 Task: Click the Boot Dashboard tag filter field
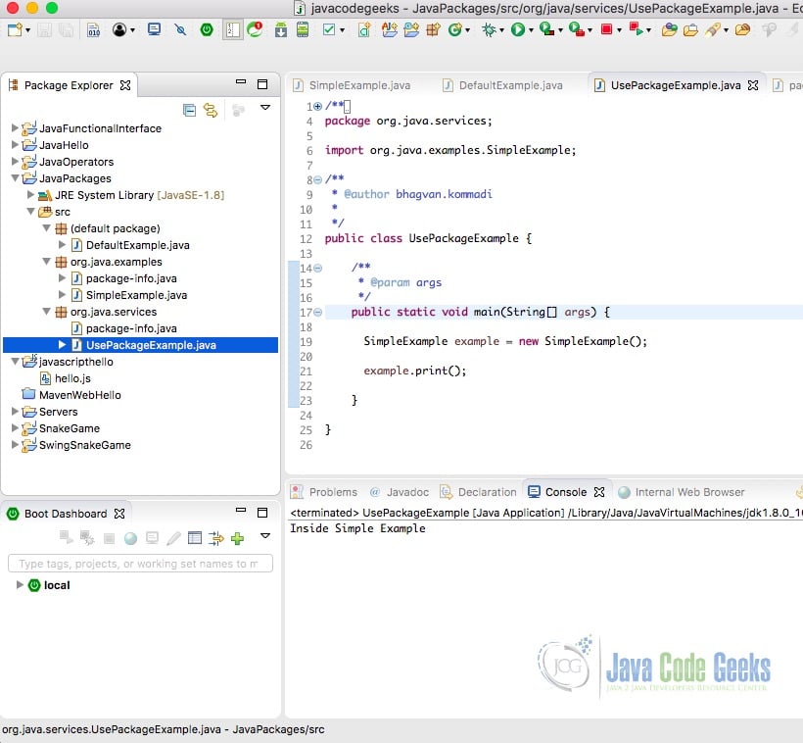tap(137, 563)
